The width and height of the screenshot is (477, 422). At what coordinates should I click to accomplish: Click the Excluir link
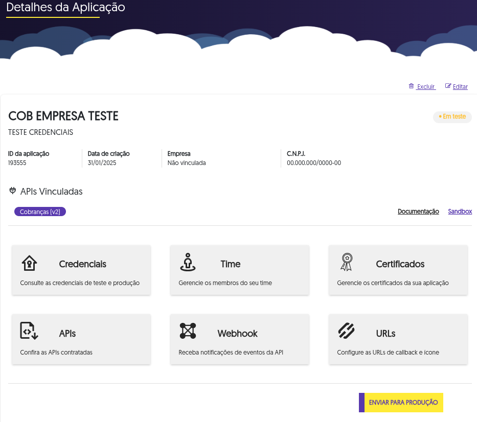[x=426, y=87]
